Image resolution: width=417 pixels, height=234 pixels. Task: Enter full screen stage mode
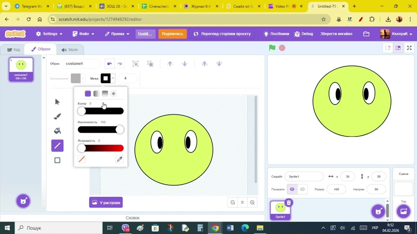click(410, 48)
